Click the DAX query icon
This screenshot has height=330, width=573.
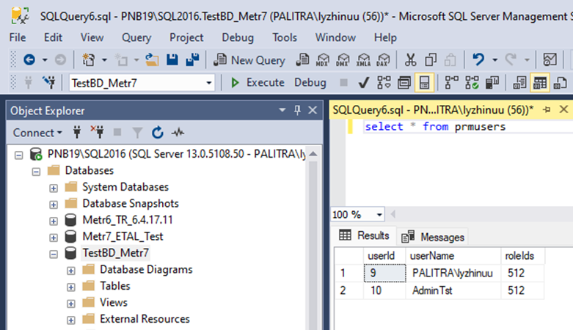click(x=383, y=59)
